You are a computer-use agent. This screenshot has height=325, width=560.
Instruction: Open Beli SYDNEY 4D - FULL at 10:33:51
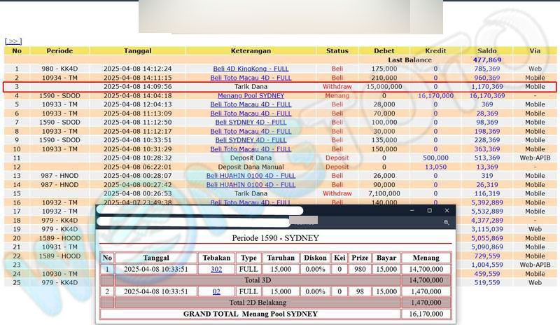coord(251,140)
